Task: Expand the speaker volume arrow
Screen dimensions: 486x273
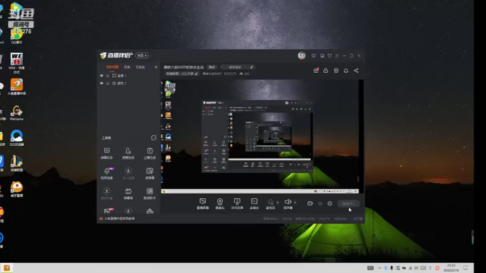Action: [295, 203]
